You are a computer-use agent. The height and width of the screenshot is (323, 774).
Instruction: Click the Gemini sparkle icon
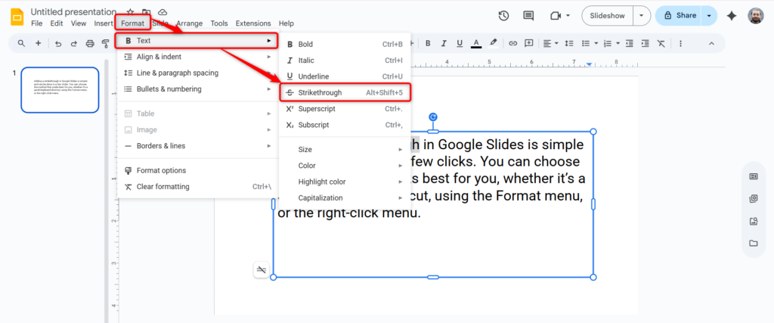[x=731, y=16]
